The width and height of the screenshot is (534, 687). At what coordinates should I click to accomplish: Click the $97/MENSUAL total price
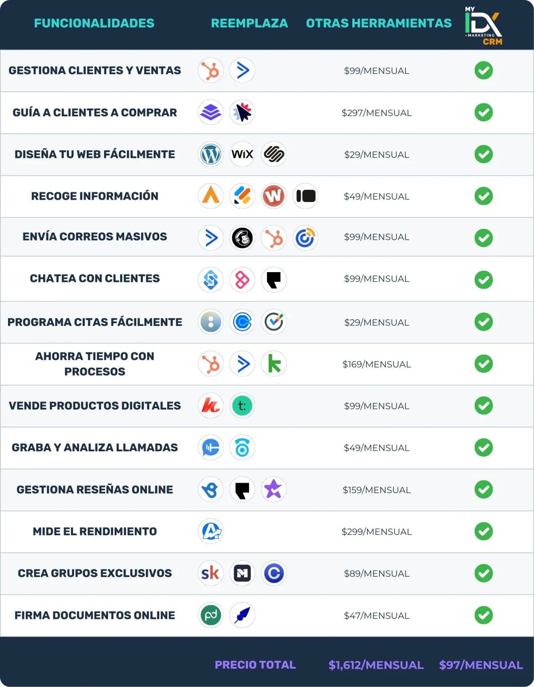point(481,665)
